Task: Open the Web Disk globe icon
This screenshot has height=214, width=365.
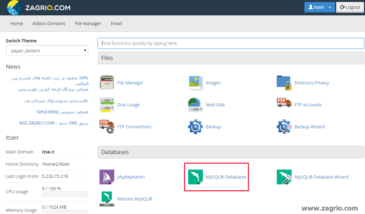Action: click(195, 104)
